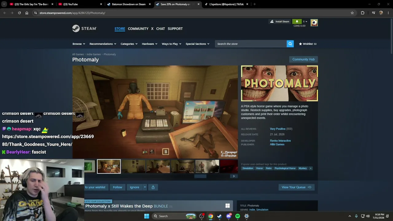Expand the Ways to Play dropdown
This screenshot has width=393, height=221.
(172, 44)
